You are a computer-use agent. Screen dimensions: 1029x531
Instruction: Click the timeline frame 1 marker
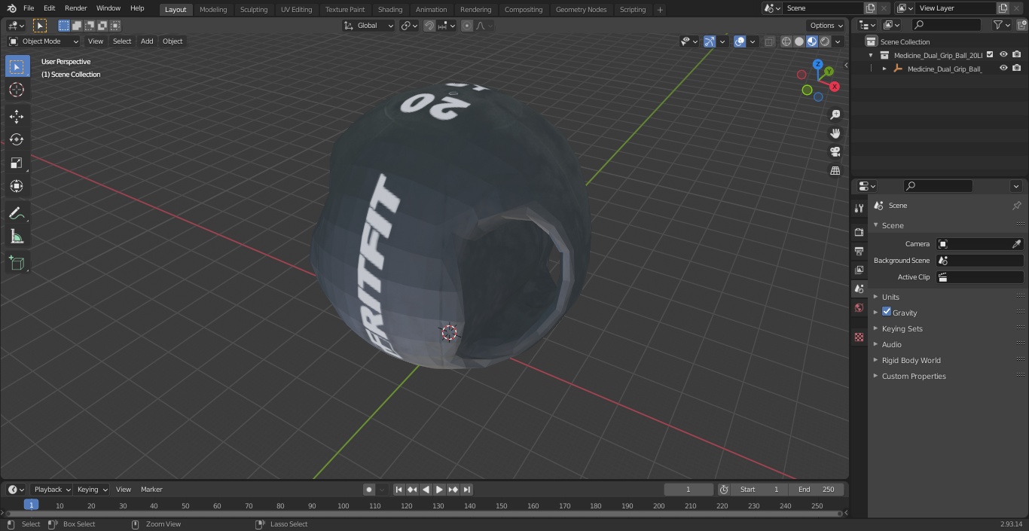31,505
